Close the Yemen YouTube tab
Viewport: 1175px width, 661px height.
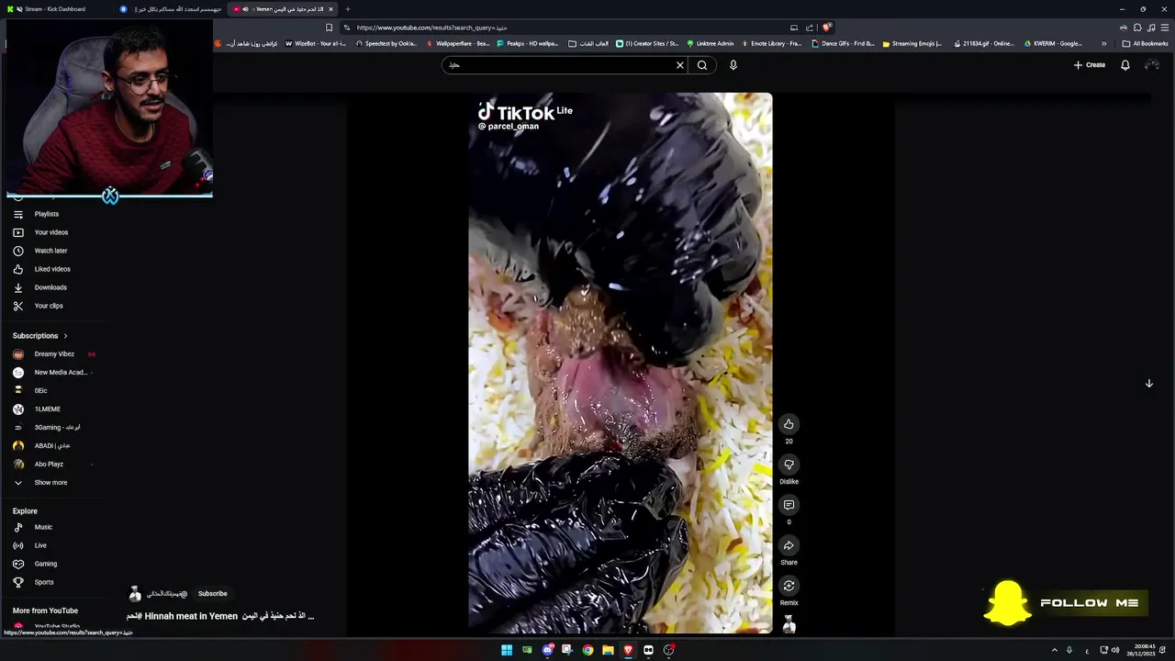[330, 9]
